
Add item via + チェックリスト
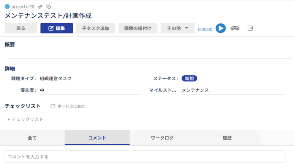(25, 119)
